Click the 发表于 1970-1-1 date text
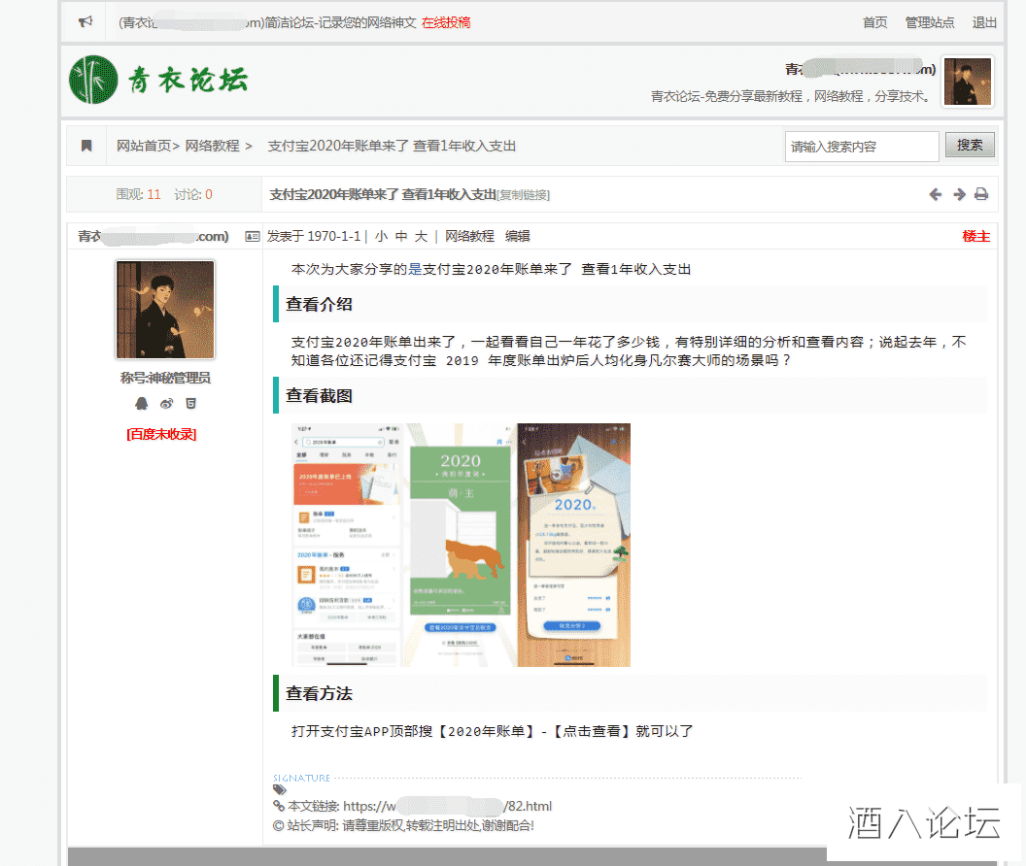1026x866 pixels. [x=314, y=236]
